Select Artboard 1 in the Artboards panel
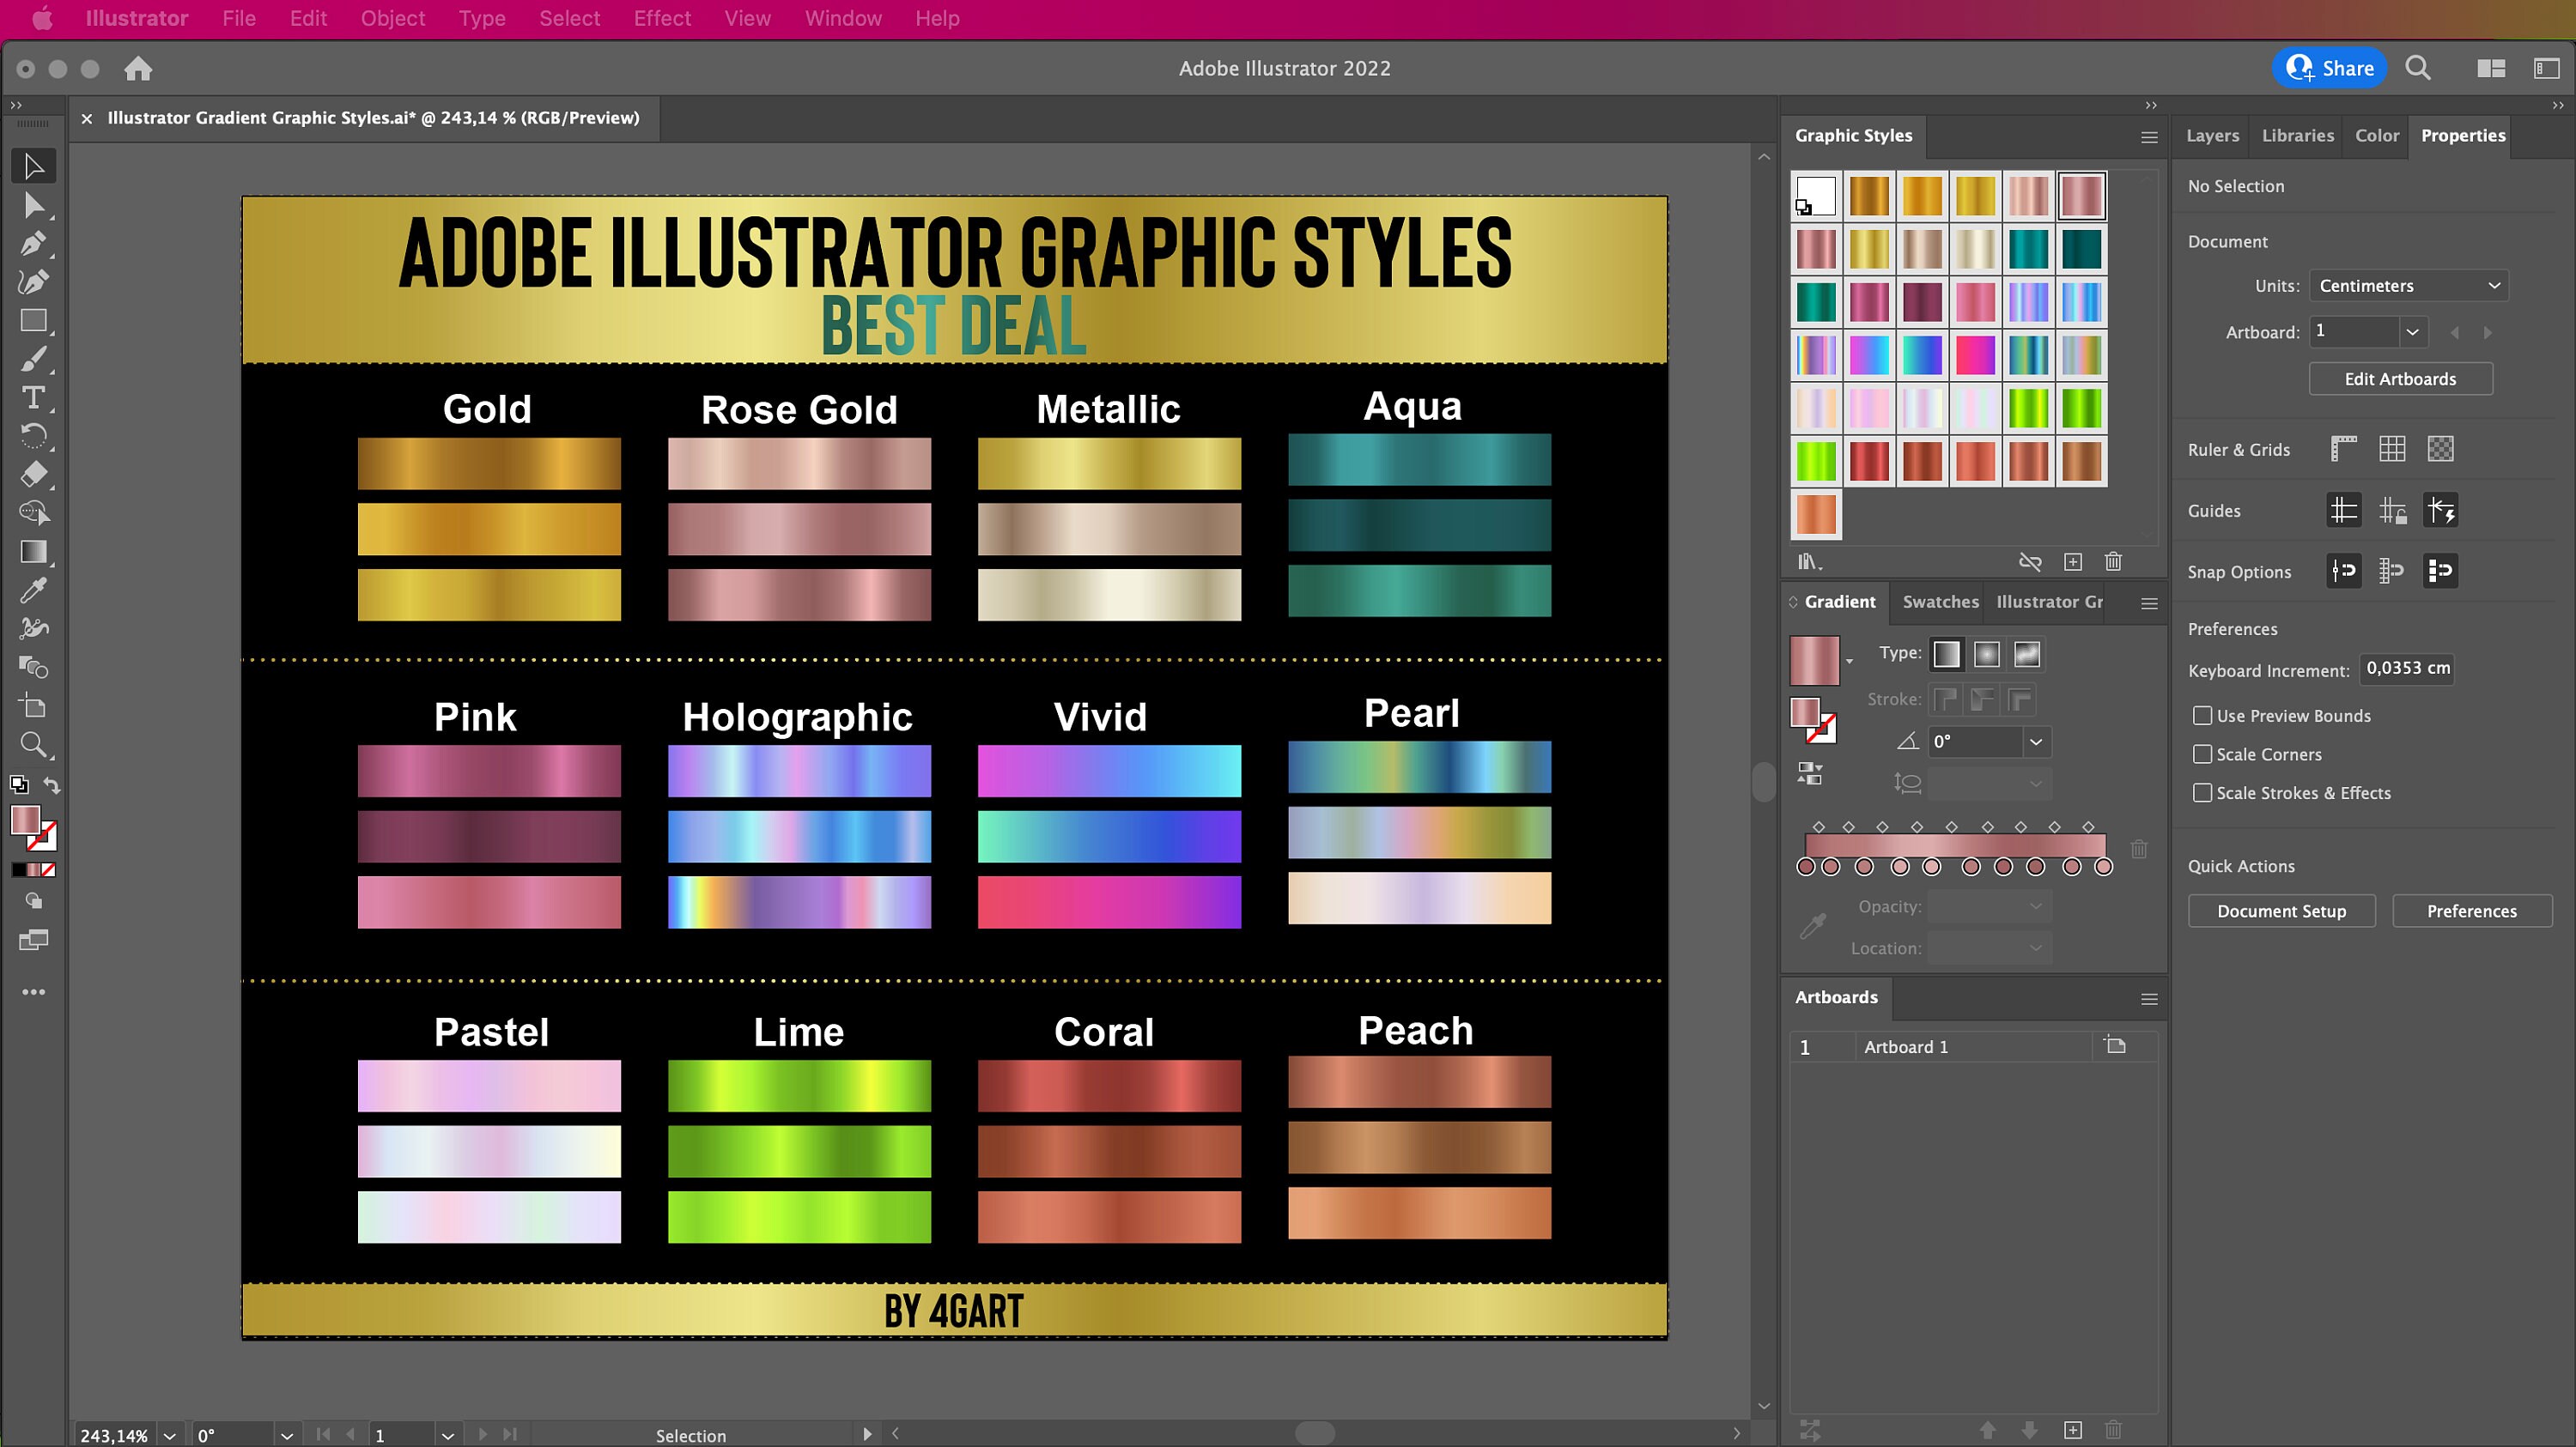The height and width of the screenshot is (1447, 2576). tap(1905, 1046)
